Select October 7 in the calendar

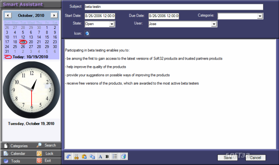39,32
